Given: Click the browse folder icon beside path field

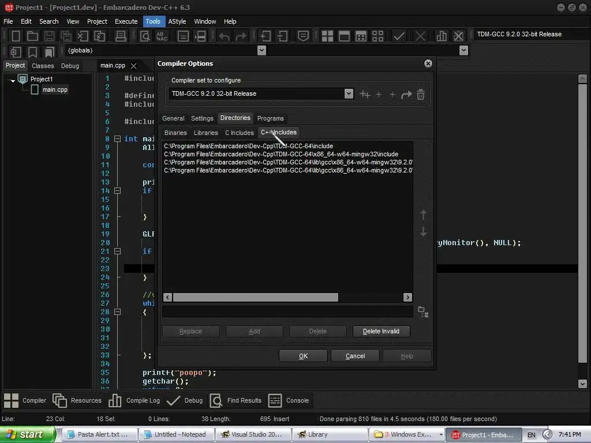Looking at the screenshot, I should click(x=423, y=312).
